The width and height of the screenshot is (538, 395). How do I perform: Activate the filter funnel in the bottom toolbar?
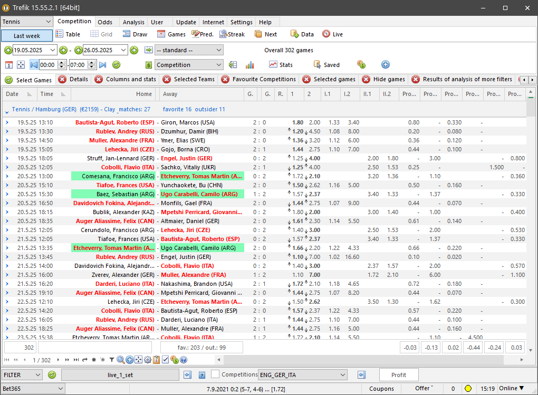(x=113, y=360)
